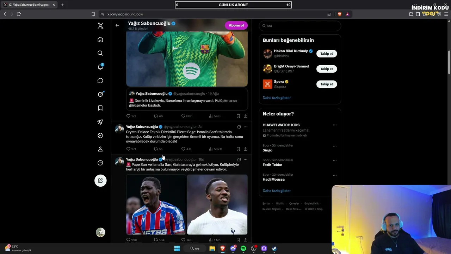Open options menu for Singo trend
The width and height of the screenshot is (451, 254).
[335, 146]
